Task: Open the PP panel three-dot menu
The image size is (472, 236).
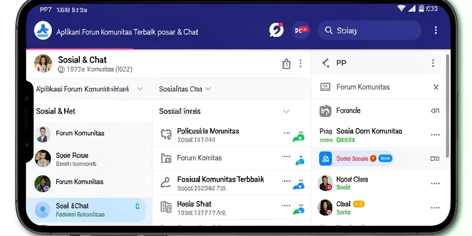Action: pos(433,63)
